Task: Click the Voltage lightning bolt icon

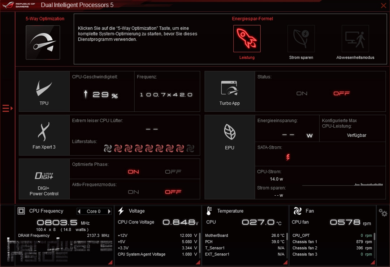Action: point(121,211)
